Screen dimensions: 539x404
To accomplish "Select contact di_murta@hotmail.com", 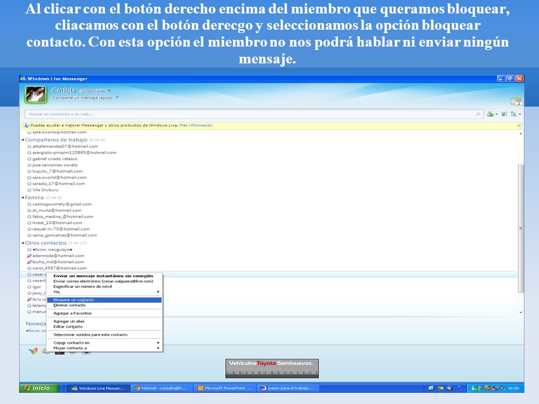I will 57,210.
